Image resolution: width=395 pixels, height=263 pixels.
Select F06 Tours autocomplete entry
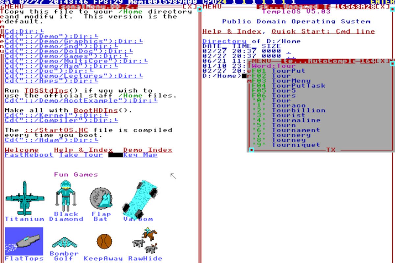pos(274,96)
